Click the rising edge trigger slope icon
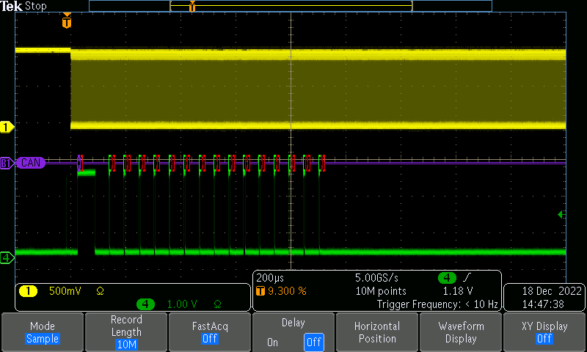 [467, 277]
